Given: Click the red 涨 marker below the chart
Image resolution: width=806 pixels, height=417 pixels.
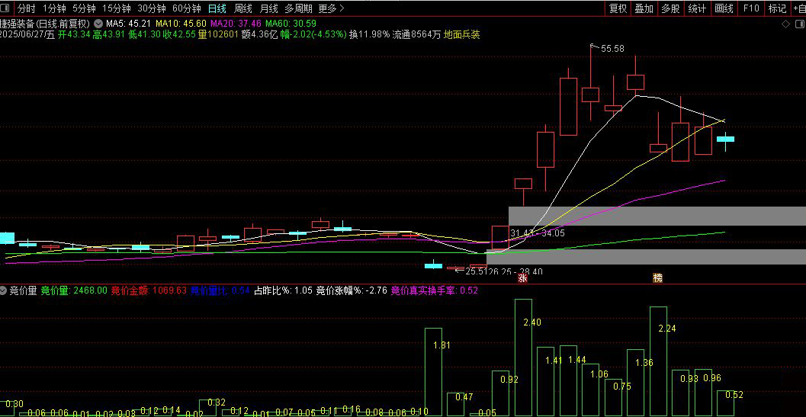Looking at the screenshot, I should point(523,278).
